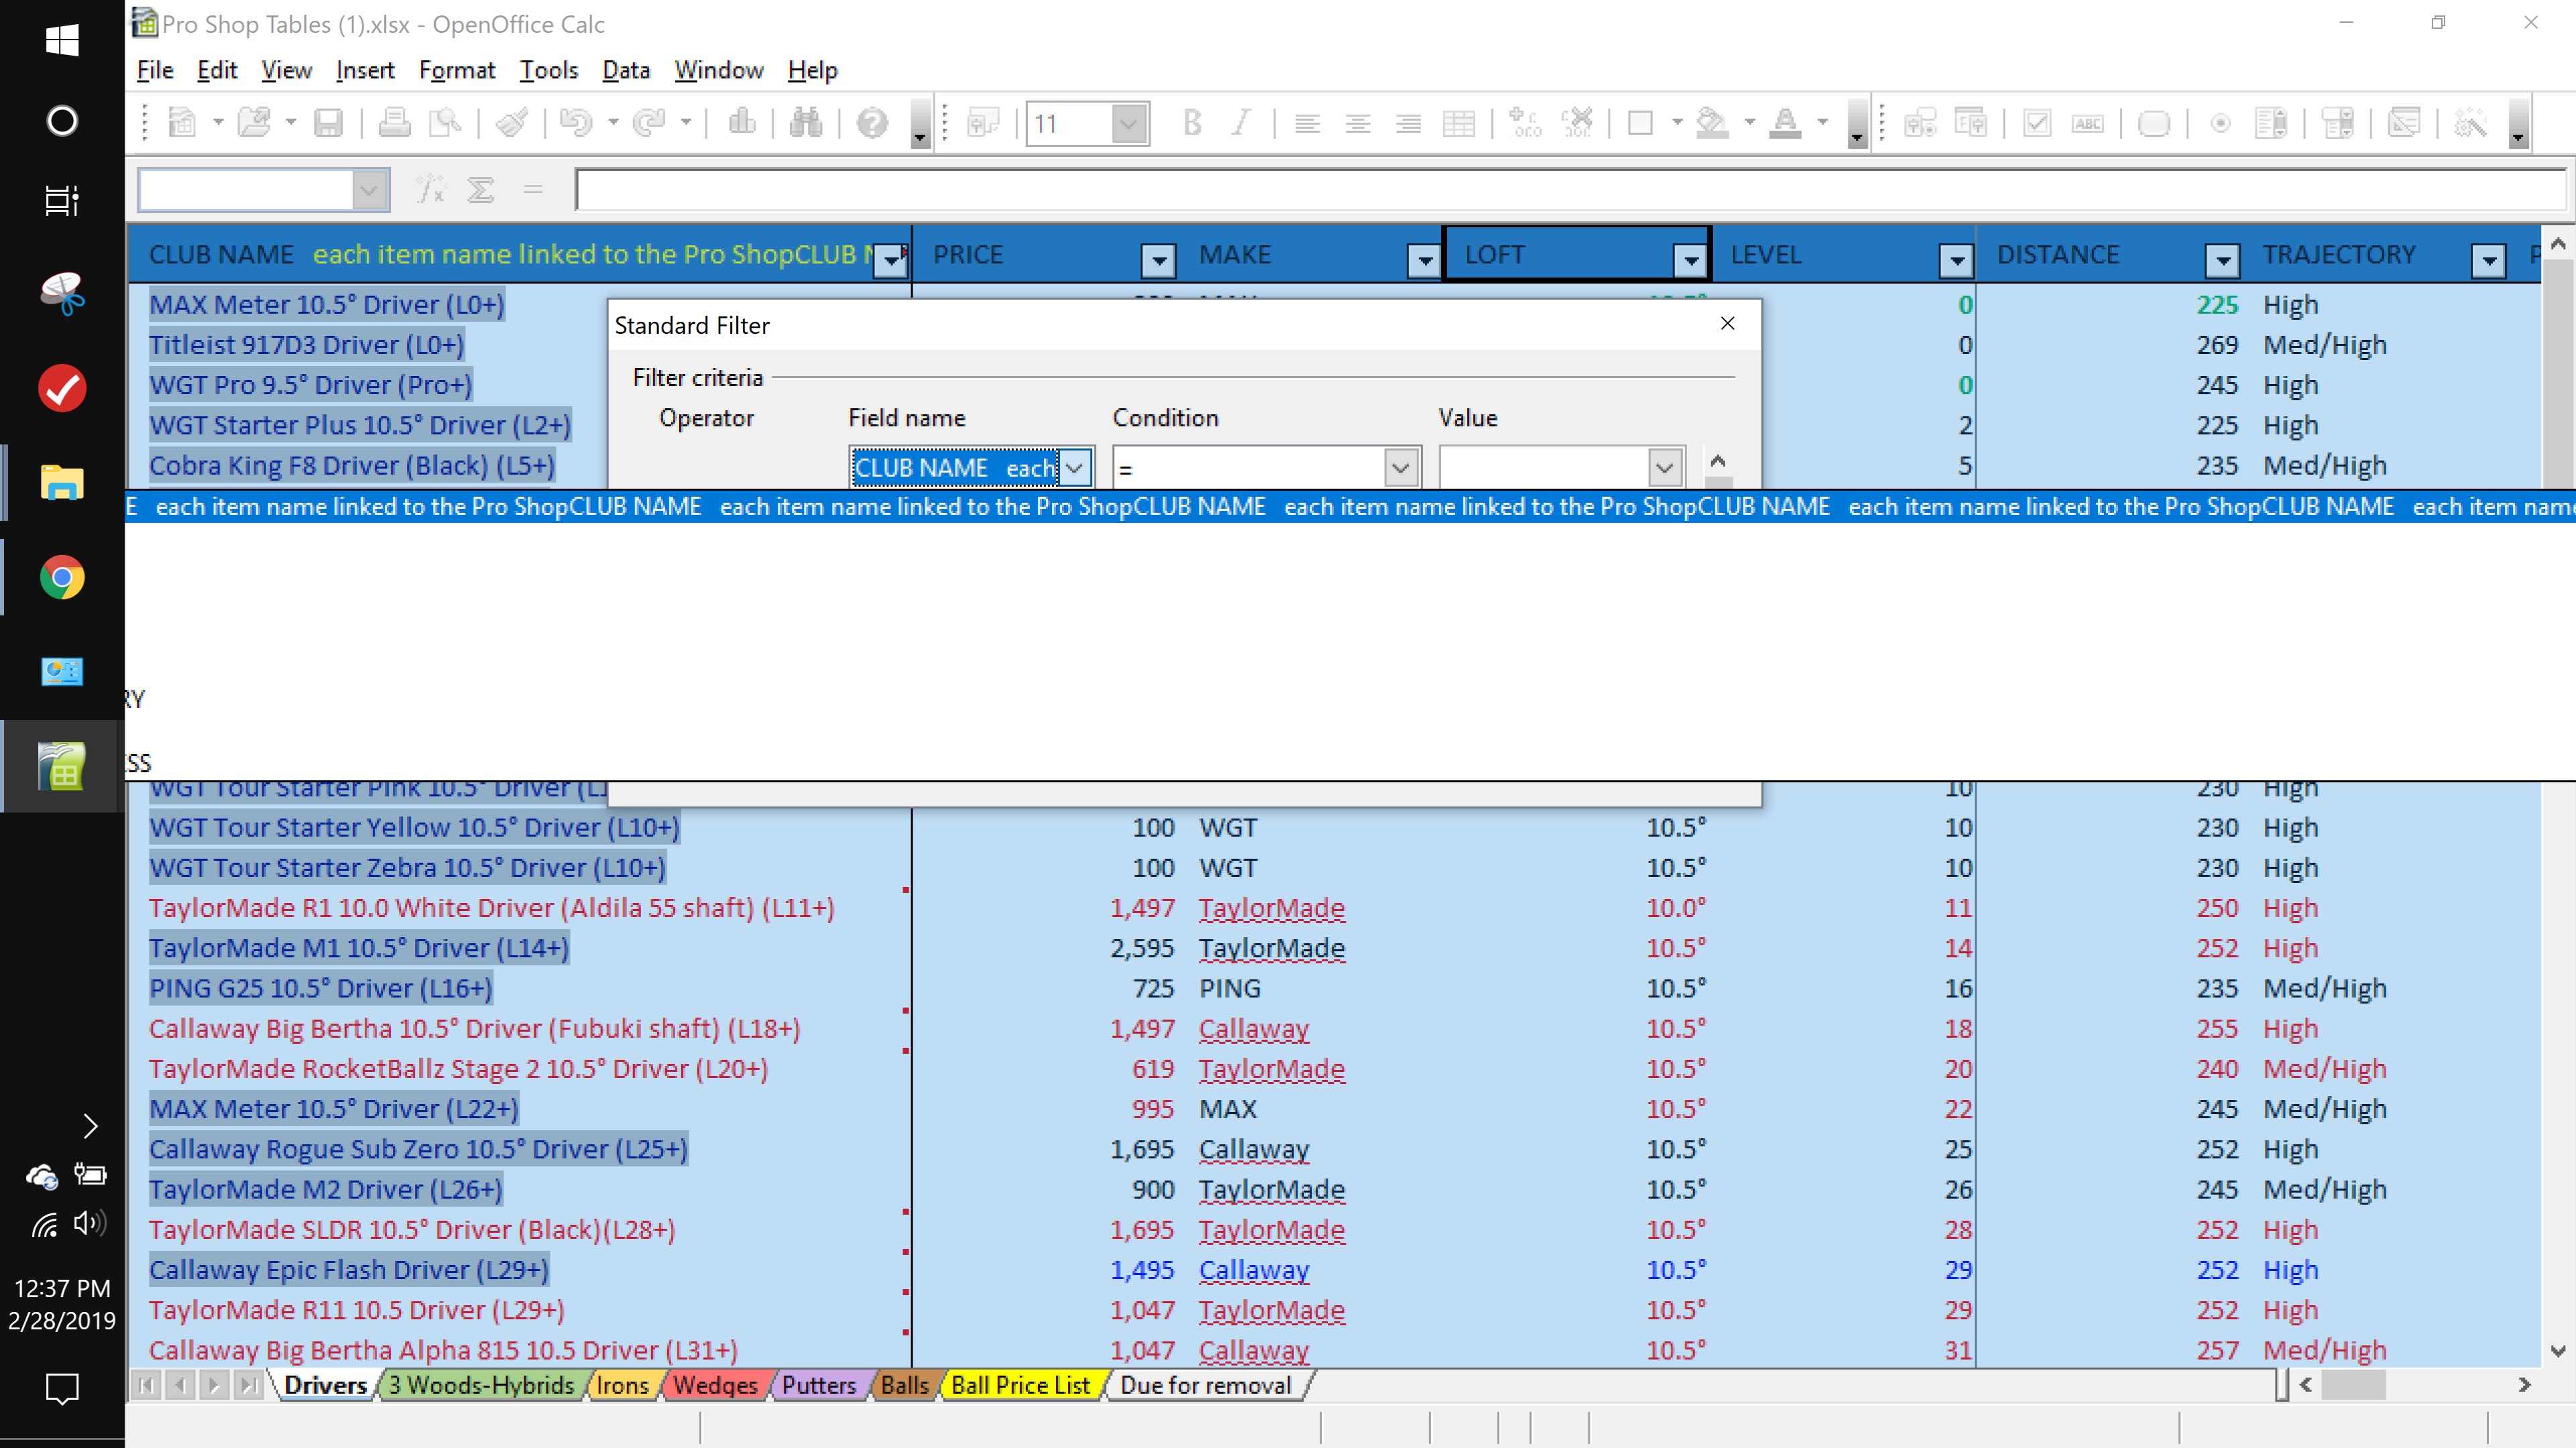Click the formula input line

click(x=1571, y=189)
